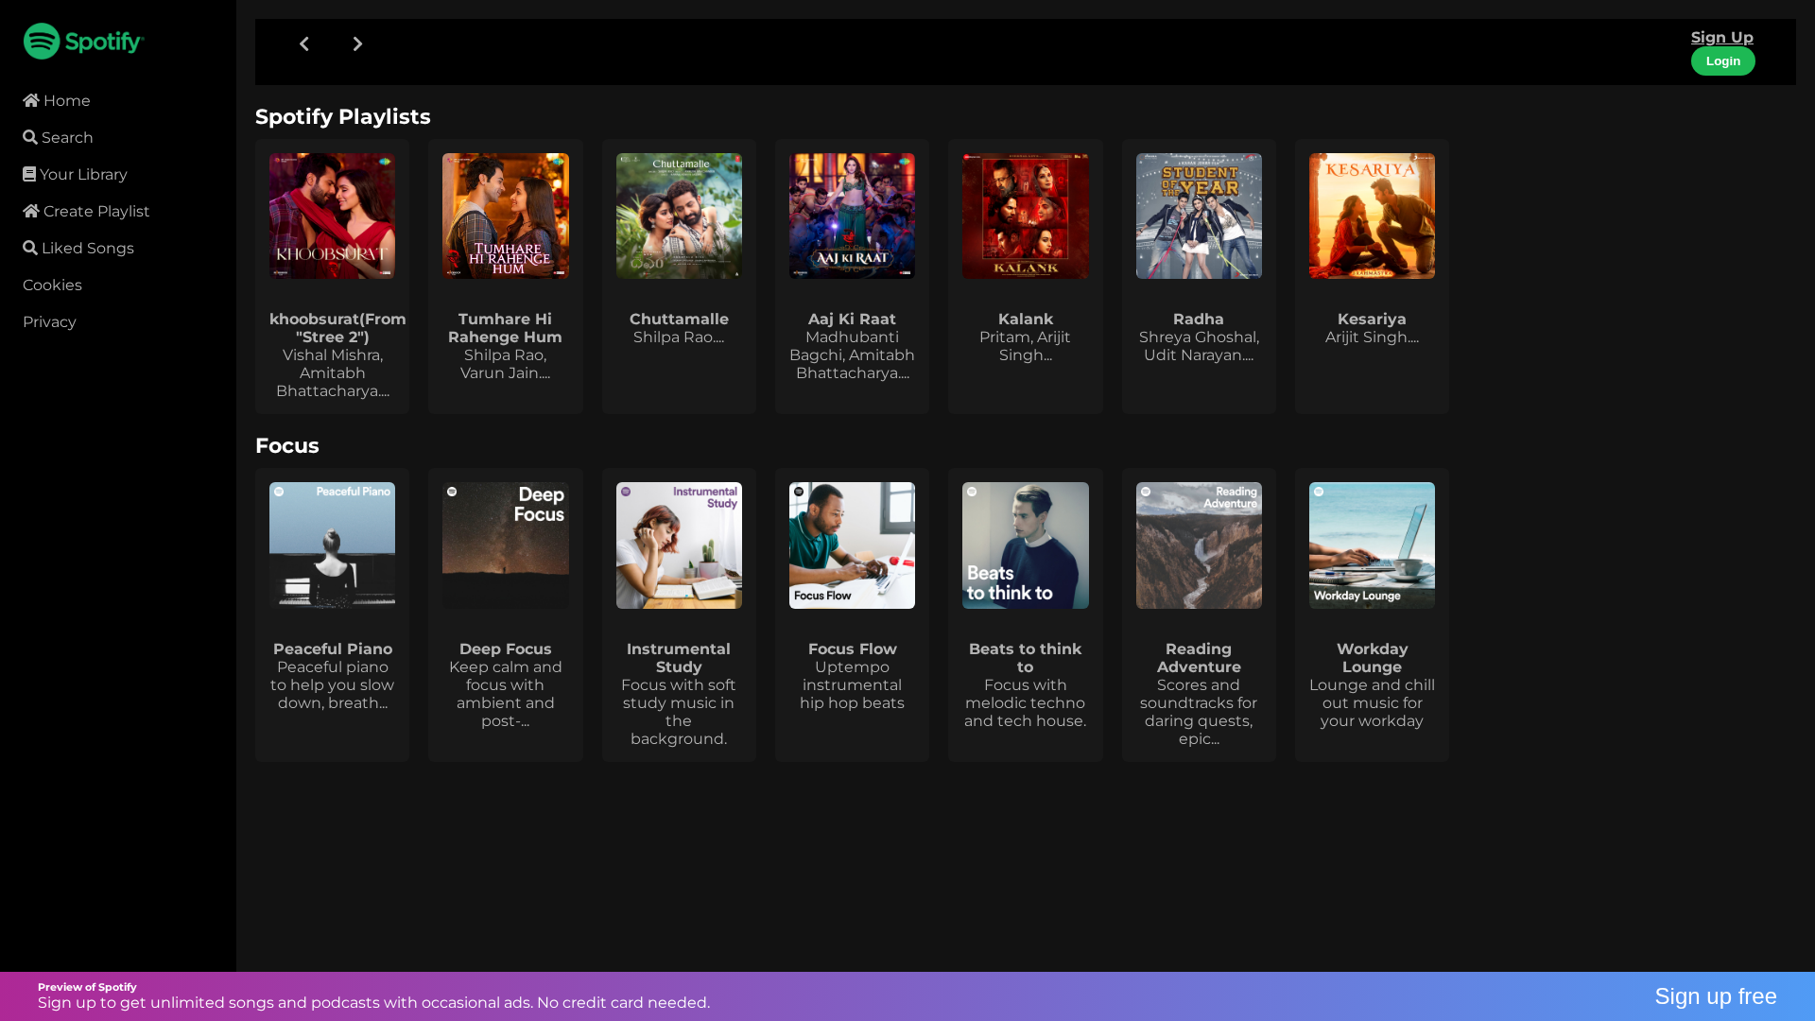This screenshot has width=1815, height=1021.
Task: Click 'Preview of Spotify' banner text
Action: click(x=87, y=987)
